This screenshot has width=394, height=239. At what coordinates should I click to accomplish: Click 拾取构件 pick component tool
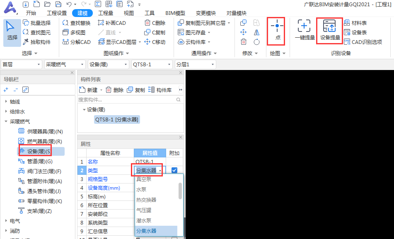point(37,42)
